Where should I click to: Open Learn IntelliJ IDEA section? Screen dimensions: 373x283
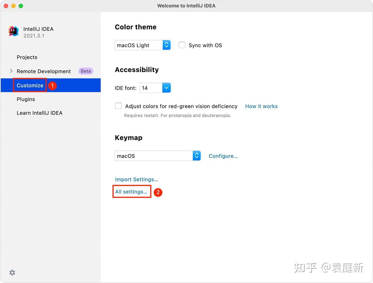click(40, 113)
